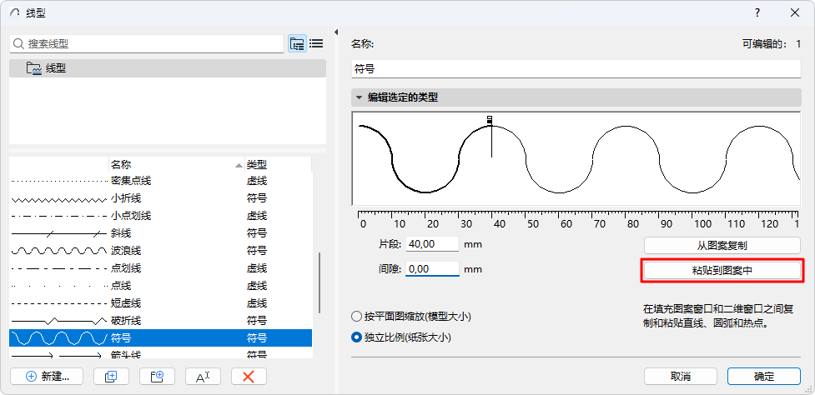Viewport: 815px width, 395px height.
Task: Select the 斜线 row
Action: pos(161,233)
